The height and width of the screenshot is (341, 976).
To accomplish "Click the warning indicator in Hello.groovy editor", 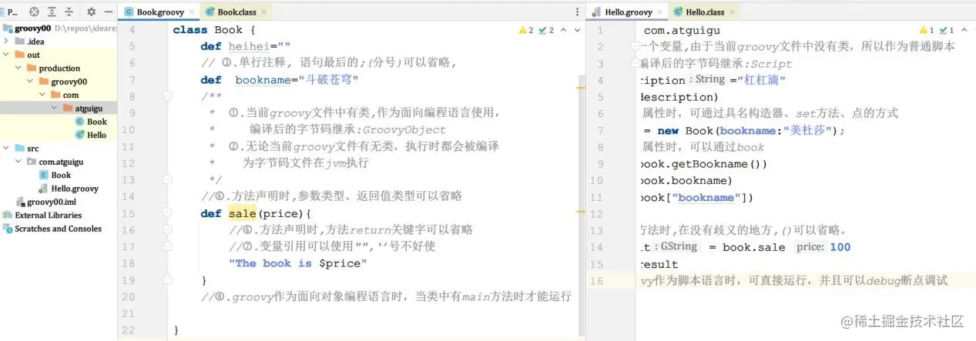I will (925, 30).
